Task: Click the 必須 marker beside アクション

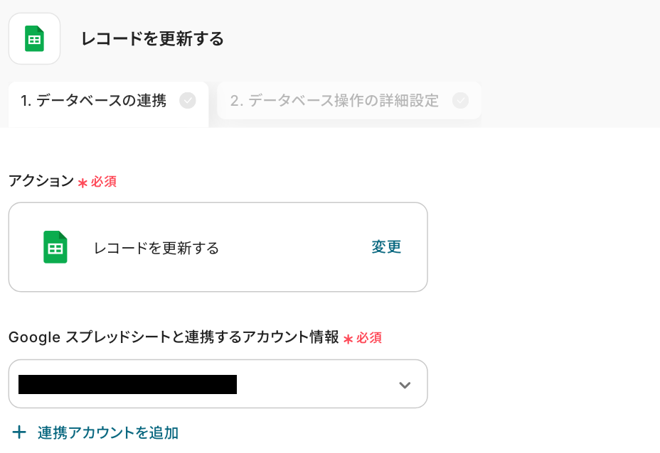Action: pyautogui.click(x=104, y=182)
